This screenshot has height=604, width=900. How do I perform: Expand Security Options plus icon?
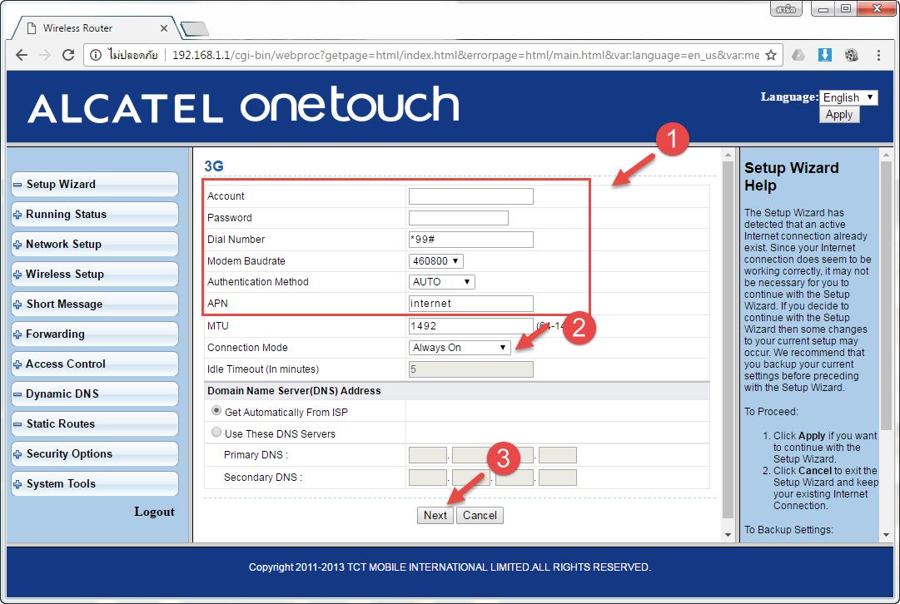[x=17, y=454]
